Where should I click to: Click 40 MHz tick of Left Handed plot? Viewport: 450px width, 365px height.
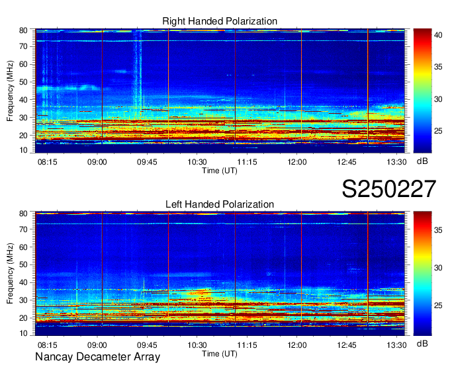[23, 282]
